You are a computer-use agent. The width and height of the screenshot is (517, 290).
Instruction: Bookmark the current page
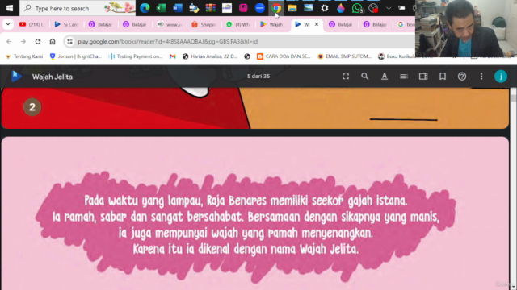tap(443, 77)
